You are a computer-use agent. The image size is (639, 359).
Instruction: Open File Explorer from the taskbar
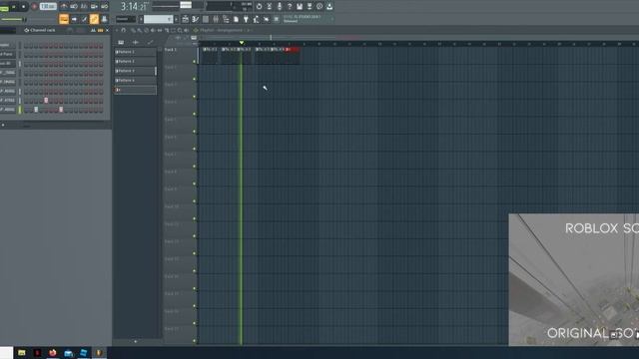pyautogui.click(x=22, y=352)
